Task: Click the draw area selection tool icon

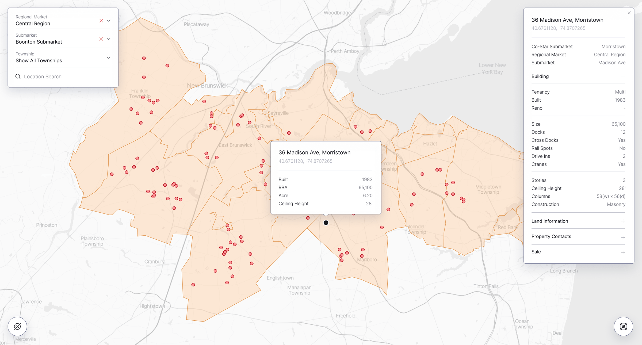Action: [623, 327]
